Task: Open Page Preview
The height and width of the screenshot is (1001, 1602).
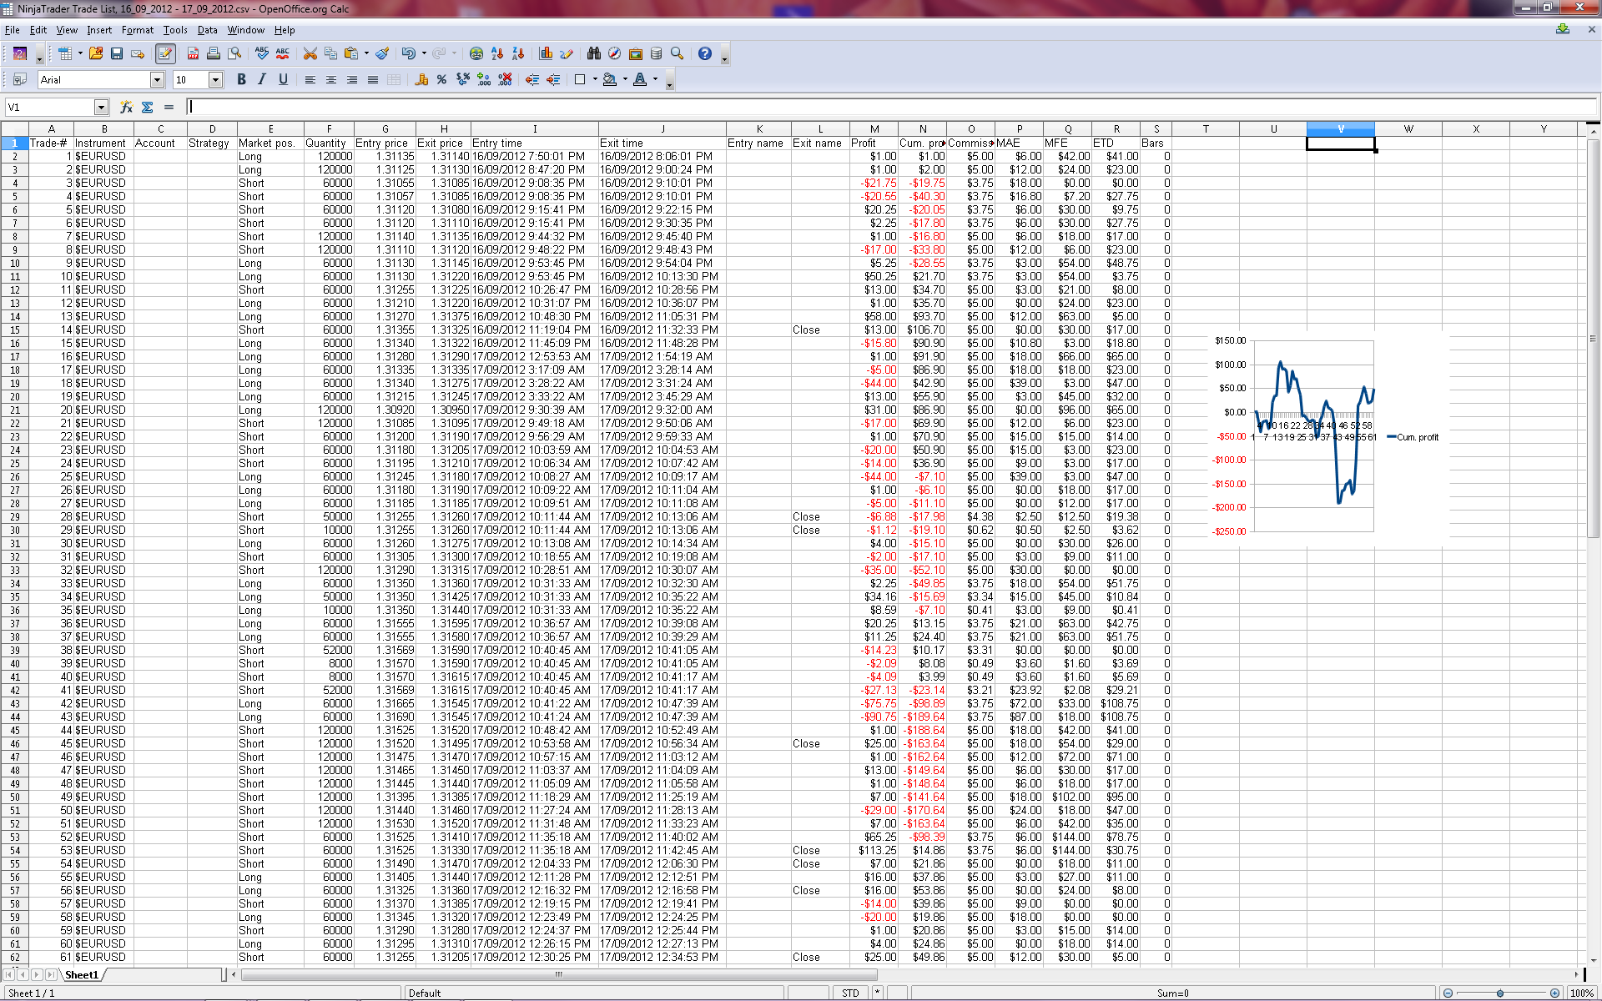Action: click(x=235, y=53)
